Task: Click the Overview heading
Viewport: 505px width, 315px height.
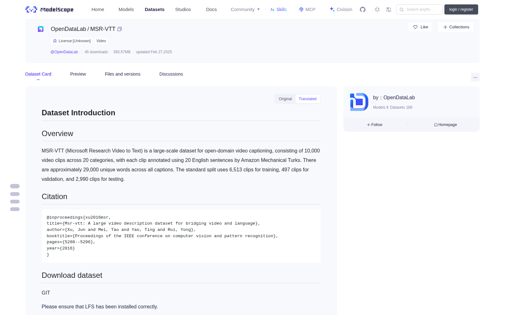Action: click(57, 134)
